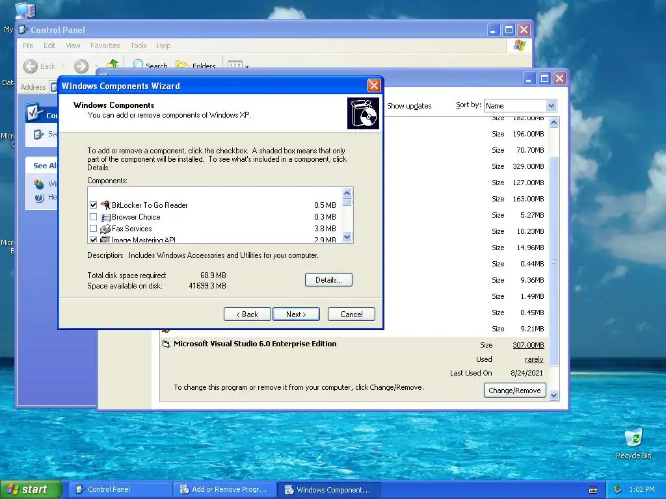Toggle Show updates in Add or Remove Programs
The width and height of the screenshot is (666, 499).
click(409, 106)
